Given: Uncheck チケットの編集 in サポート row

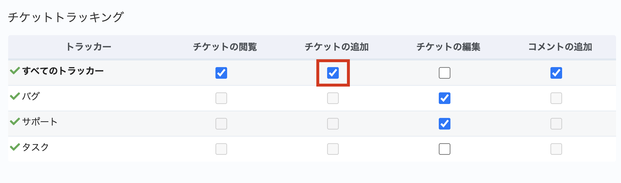Looking at the screenshot, I should [x=445, y=124].
